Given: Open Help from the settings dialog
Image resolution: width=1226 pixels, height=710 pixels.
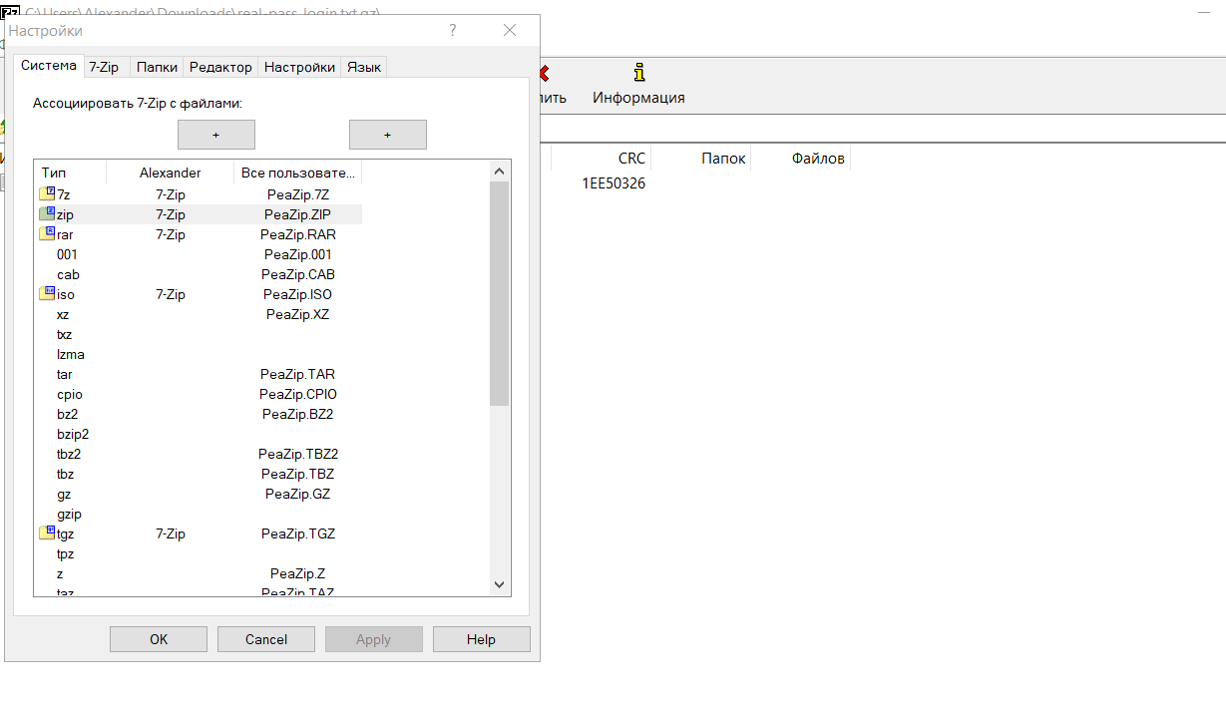Looking at the screenshot, I should click(482, 639).
